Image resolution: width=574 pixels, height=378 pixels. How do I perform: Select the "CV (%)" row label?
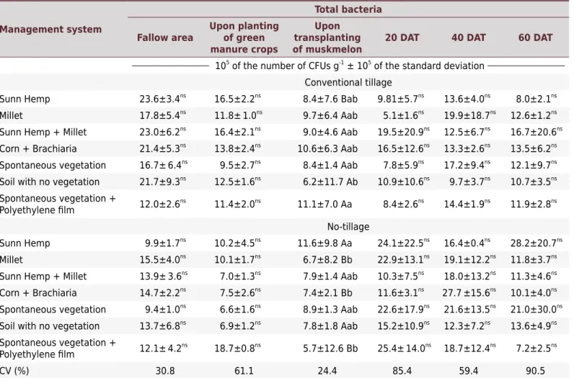pos(14,371)
